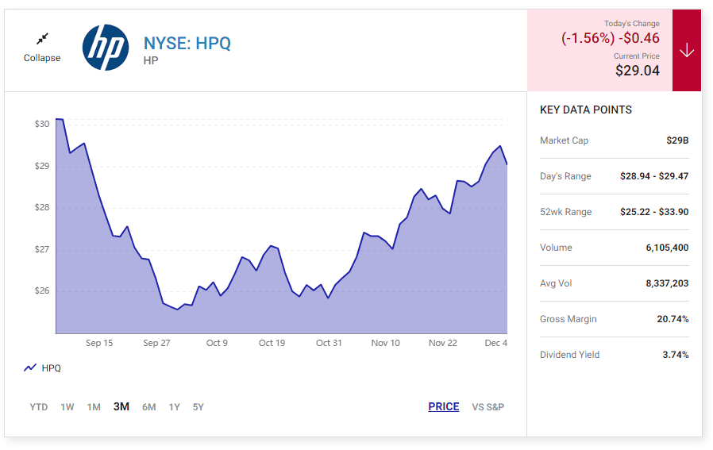
Task: Click the Dividend Yield value 3.74%
Action: point(676,355)
